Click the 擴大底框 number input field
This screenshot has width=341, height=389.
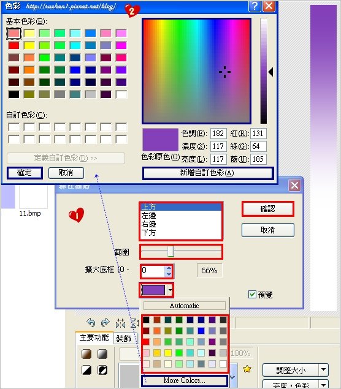(153, 271)
